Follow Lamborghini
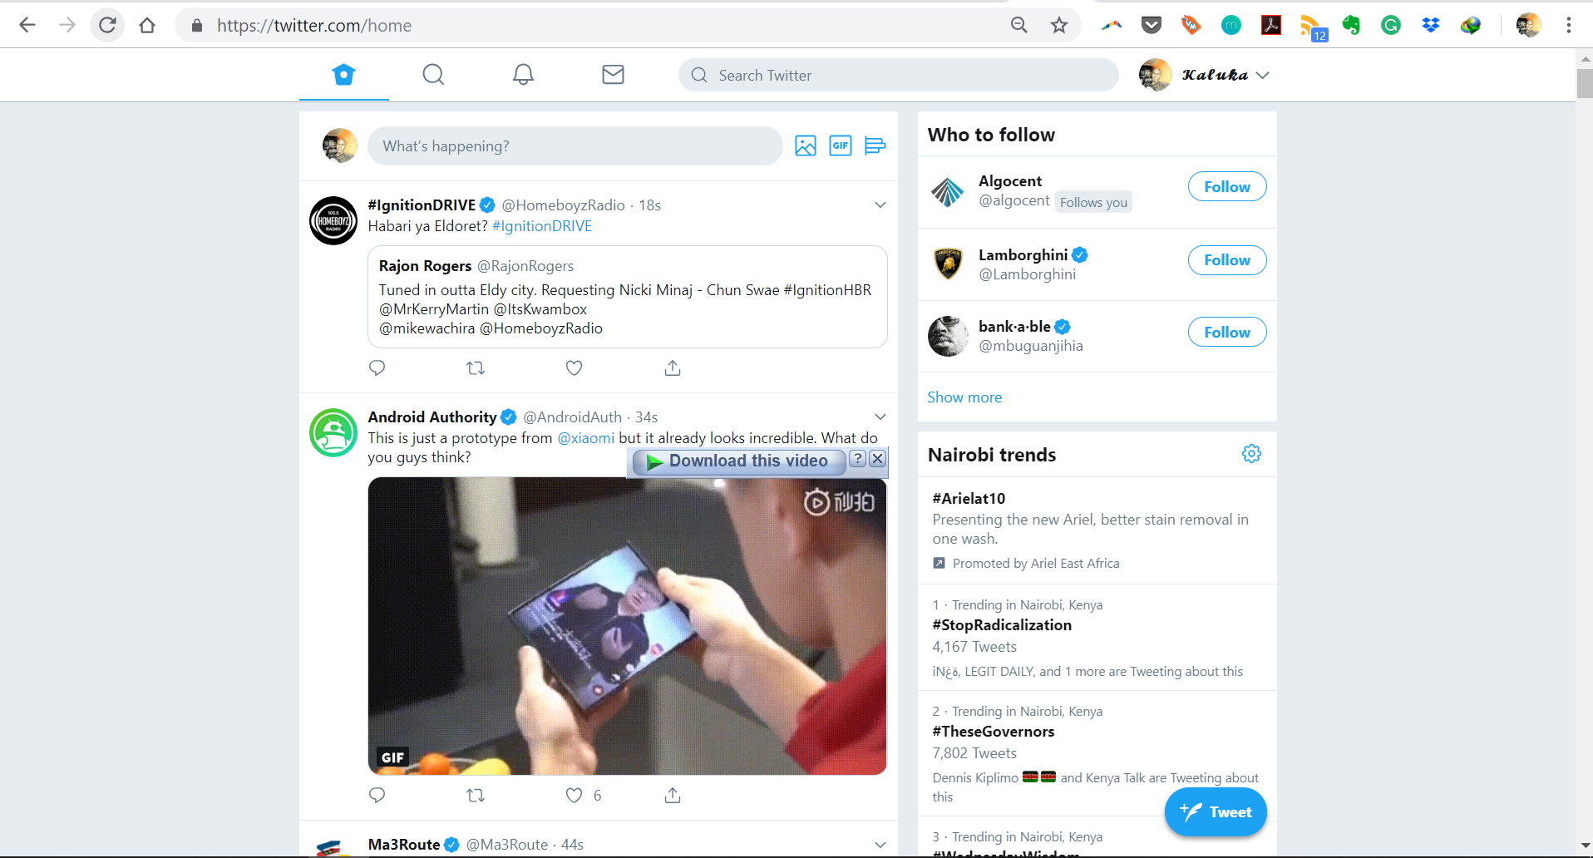 point(1227,259)
